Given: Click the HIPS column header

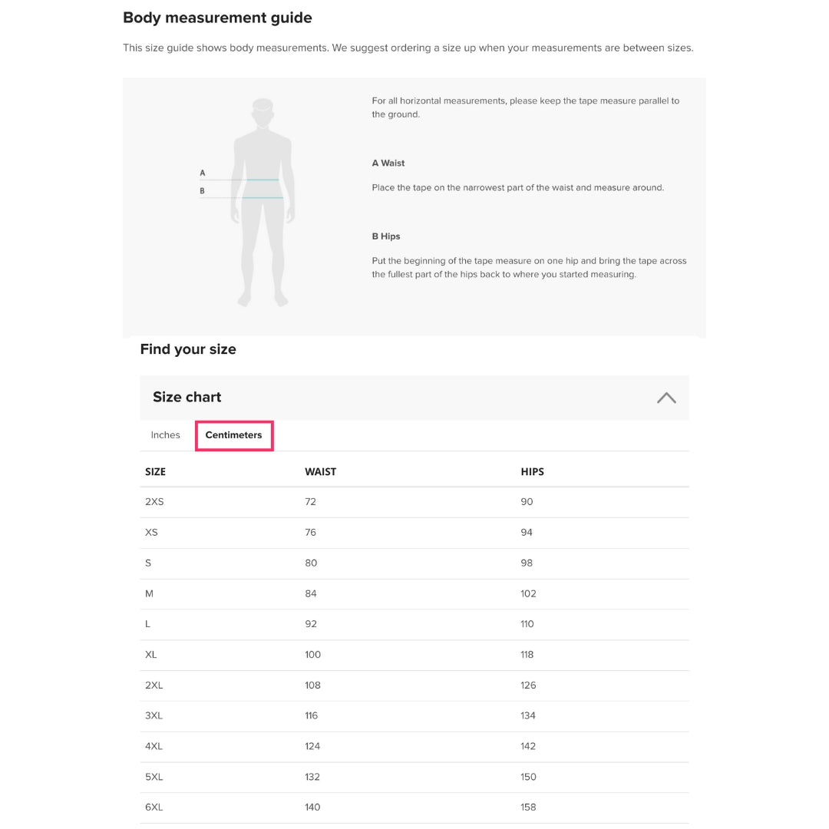Looking at the screenshot, I should pos(532,472).
